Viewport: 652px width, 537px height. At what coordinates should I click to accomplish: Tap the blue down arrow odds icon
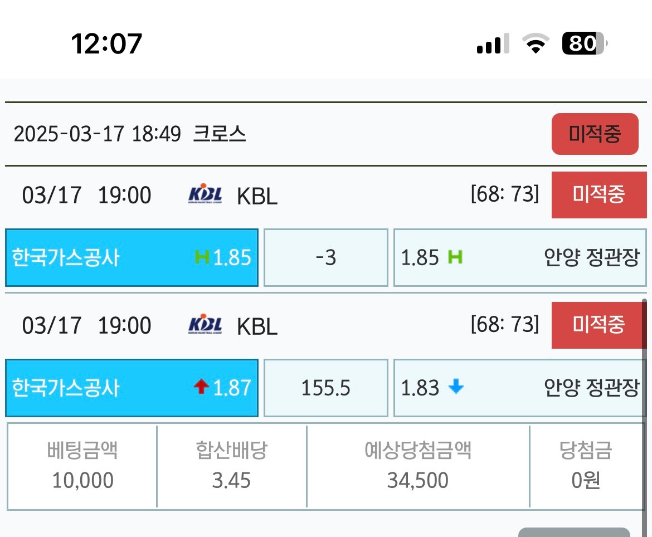(x=456, y=387)
